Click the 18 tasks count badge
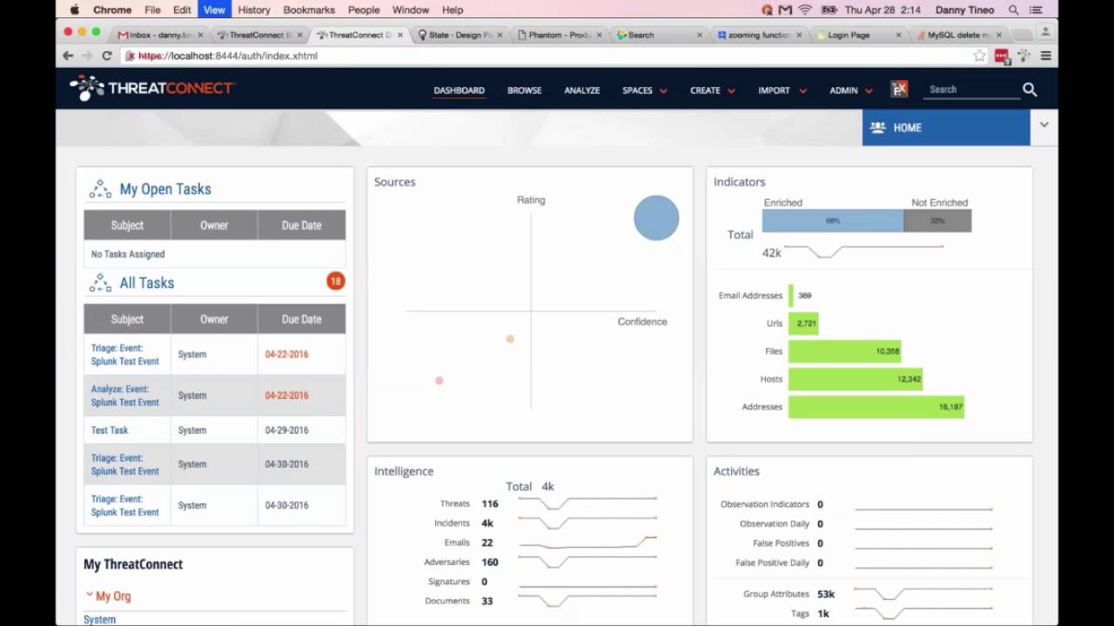This screenshot has width=1114, height=626. click(335, 281)
